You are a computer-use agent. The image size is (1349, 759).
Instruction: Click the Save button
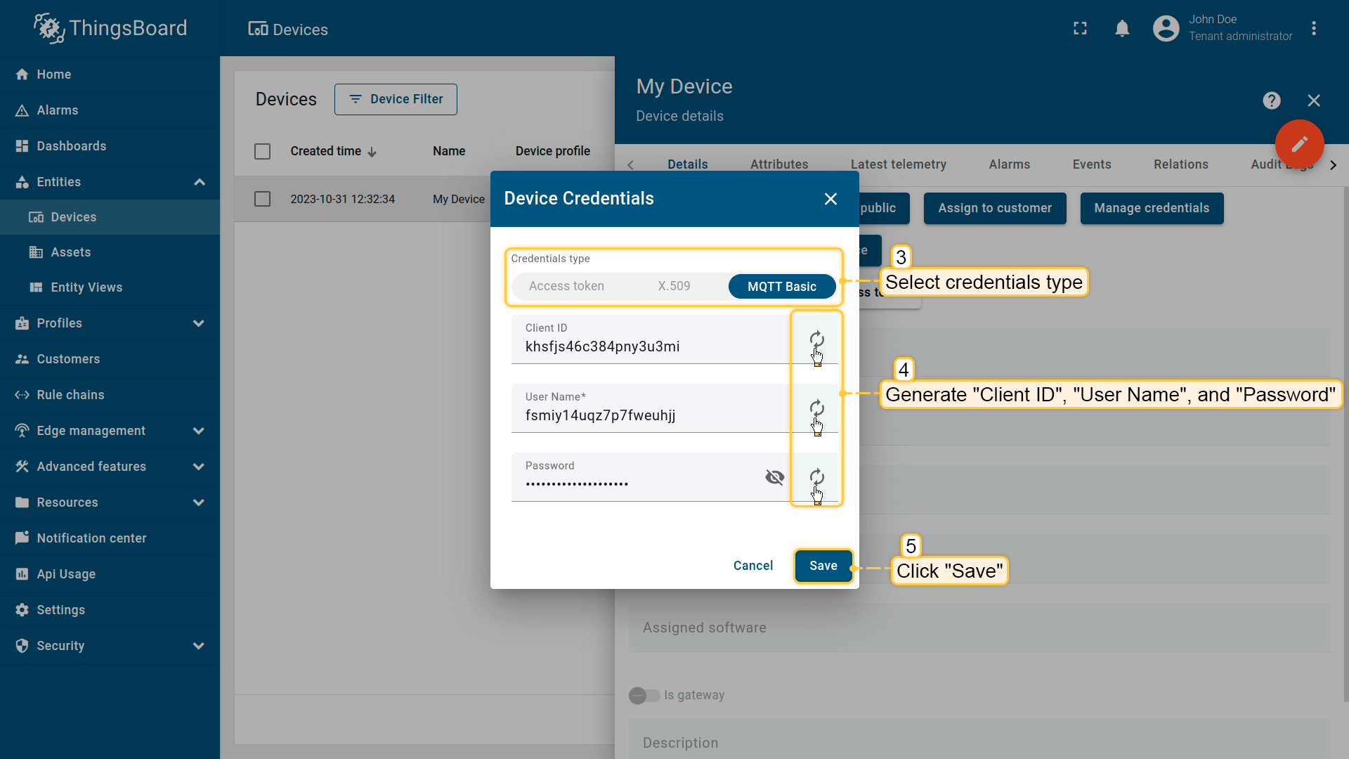[823, 566]
